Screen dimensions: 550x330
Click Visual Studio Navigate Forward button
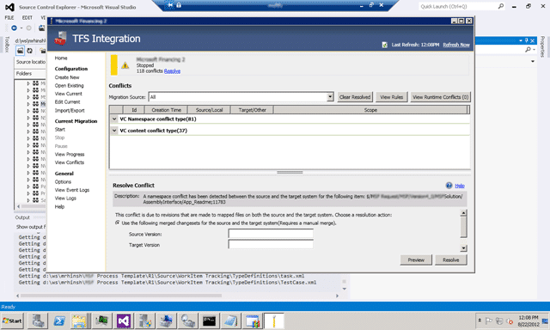coord(28,27)
